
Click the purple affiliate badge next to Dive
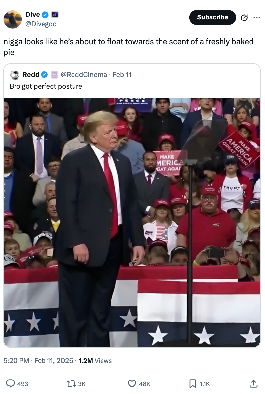click(x=55, y=15)
